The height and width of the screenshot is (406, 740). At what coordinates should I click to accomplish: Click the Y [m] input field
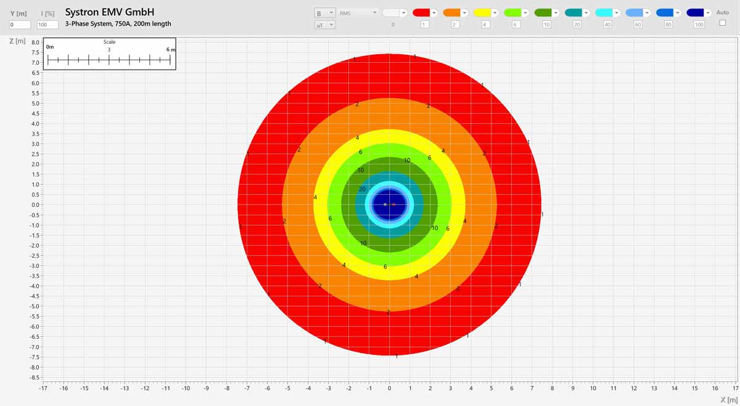click(20, 25)
